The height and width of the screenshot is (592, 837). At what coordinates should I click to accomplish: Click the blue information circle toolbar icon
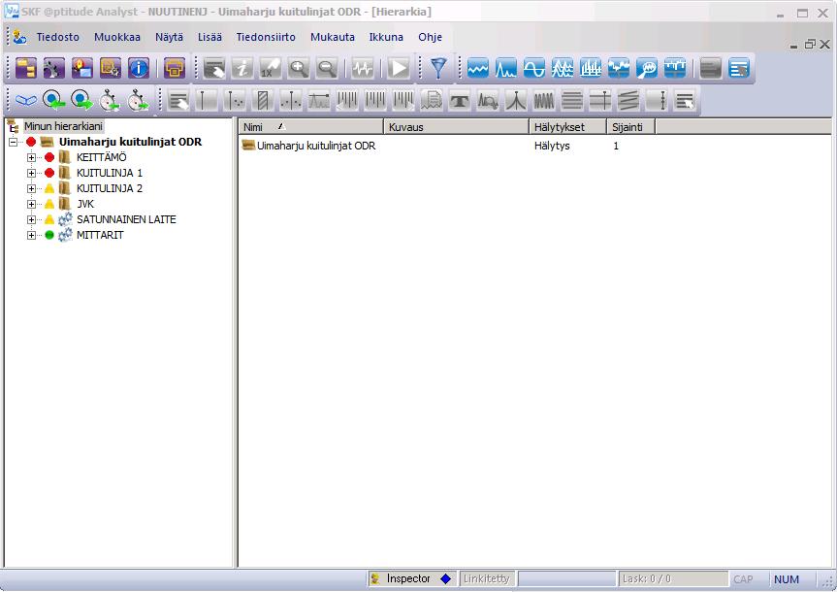[139, 68]
